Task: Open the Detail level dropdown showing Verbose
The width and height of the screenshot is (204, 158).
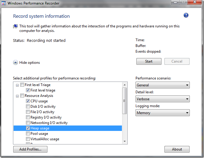Action: pyautogui.click(x=162, y=99)
